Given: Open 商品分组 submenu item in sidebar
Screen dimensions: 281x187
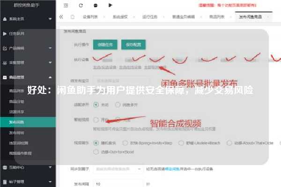Looking at the screenshot, I should click(x=16, y=101).
